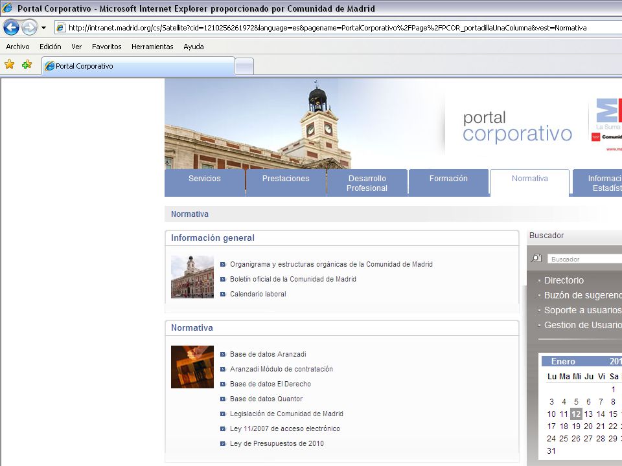
Task: Open the Edición menu
Action: click(x=51, y=47)
